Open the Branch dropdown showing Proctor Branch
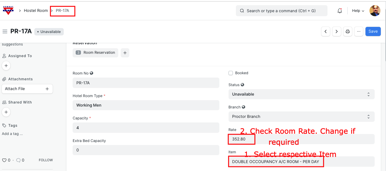The image size is (386, 171). pyautogui.click(x=301, y=117)
